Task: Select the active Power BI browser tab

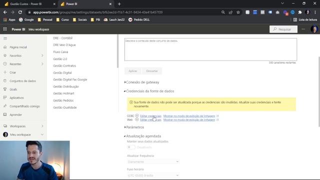Action: (85, 4)
